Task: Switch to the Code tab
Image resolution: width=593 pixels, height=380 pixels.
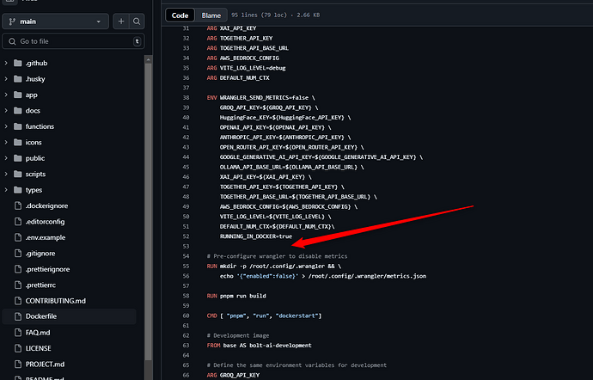Action: tap(180, 15)
